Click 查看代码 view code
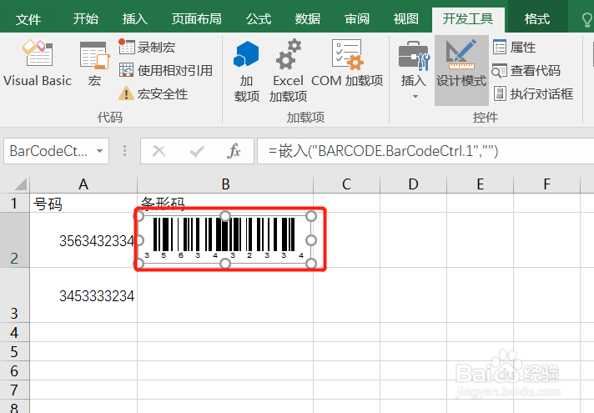The height and width of the screenshot is (413, 594). tap(526, 70)
